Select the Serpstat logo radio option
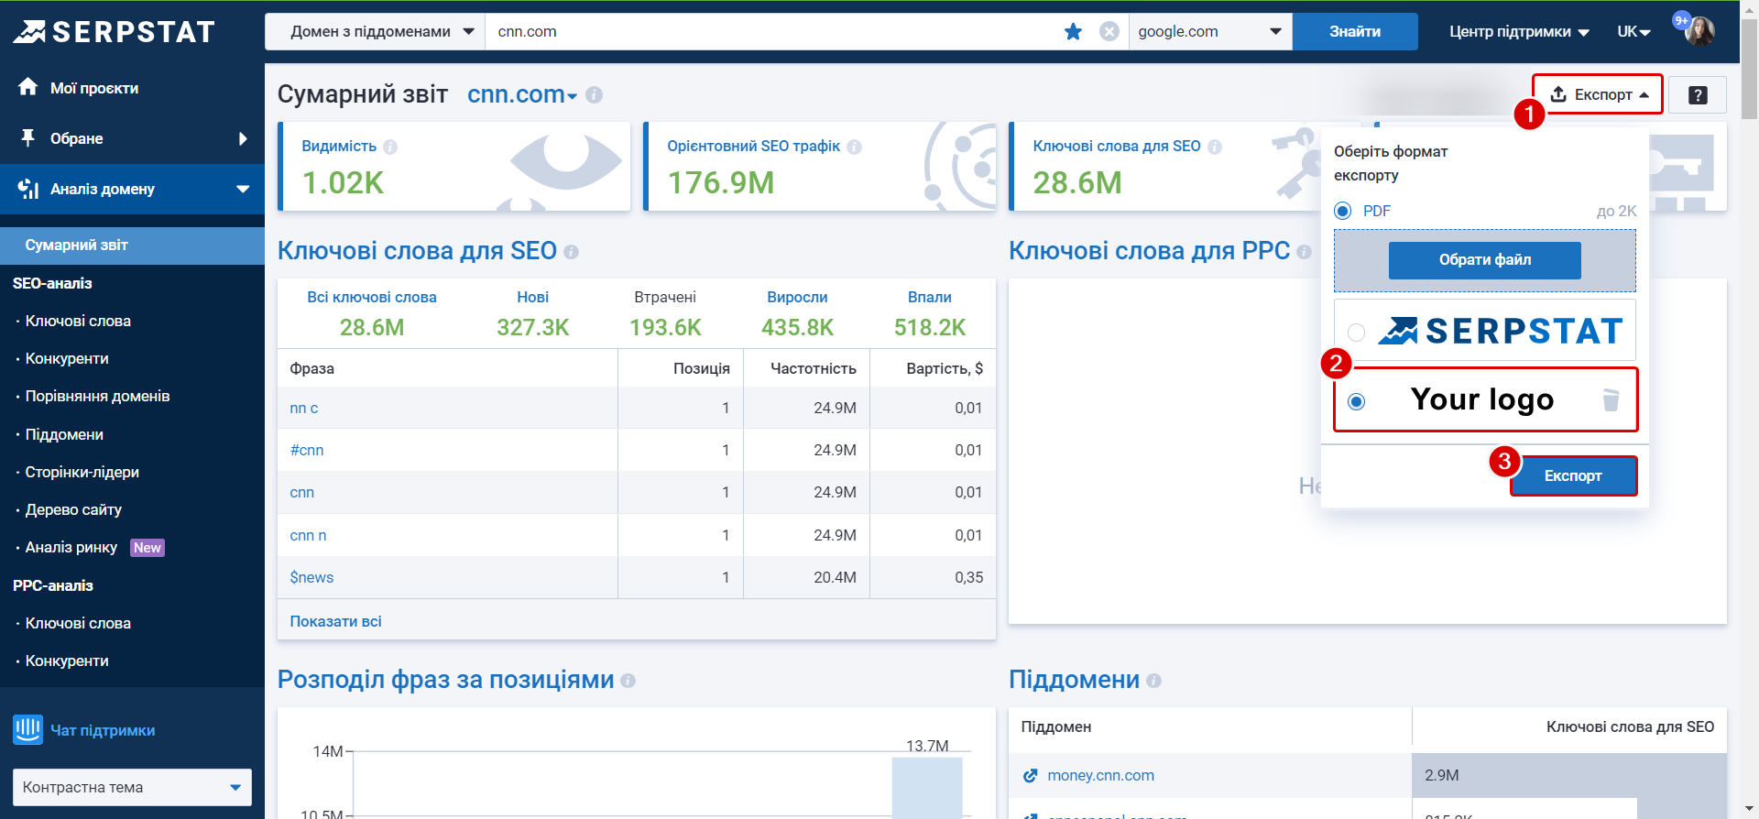The width and height of the screenshot is (1759, 819). (x=1357, y=332)
